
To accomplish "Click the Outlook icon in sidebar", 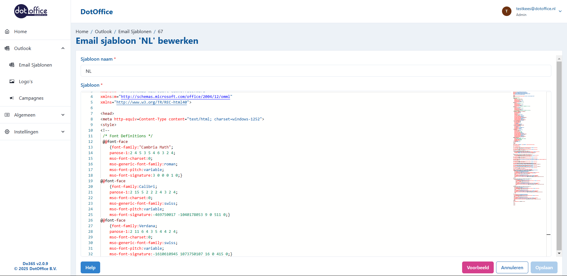I will 7,48.
